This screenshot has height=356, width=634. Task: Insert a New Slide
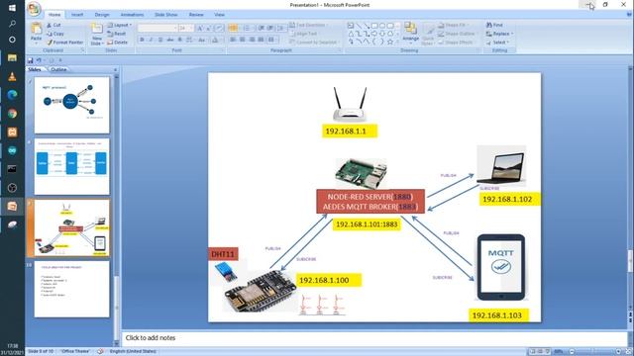pos(97,34)
